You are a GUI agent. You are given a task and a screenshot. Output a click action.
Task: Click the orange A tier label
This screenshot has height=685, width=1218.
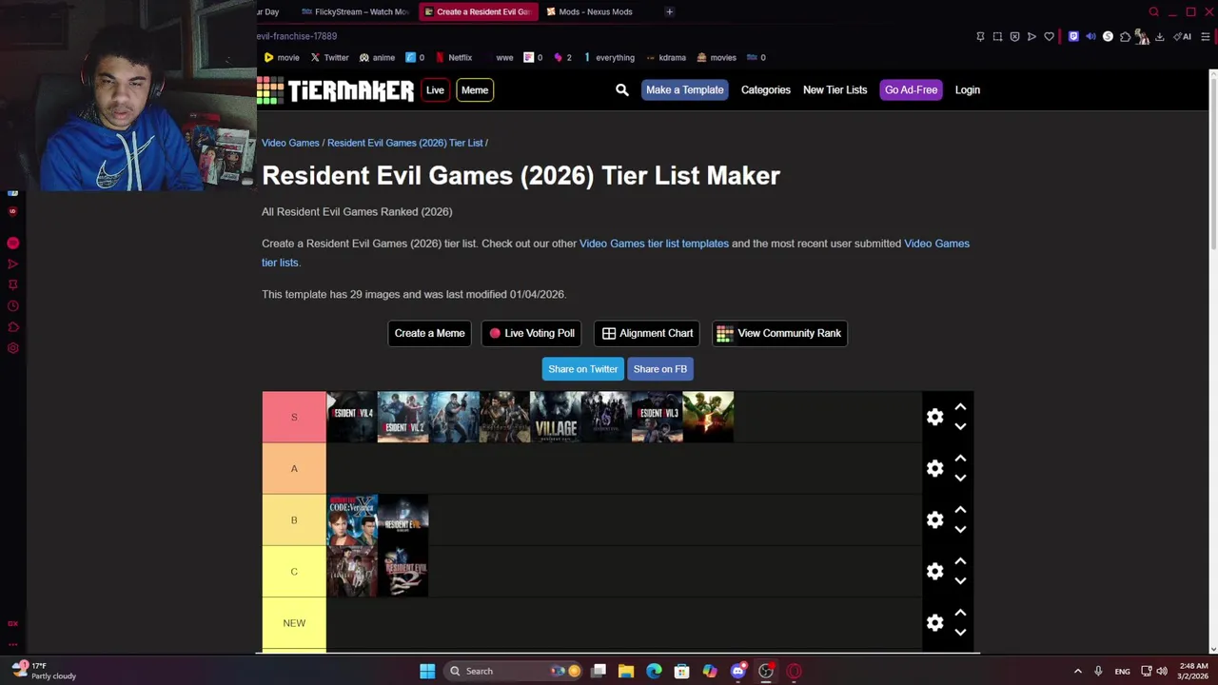[x=294, y=468]
